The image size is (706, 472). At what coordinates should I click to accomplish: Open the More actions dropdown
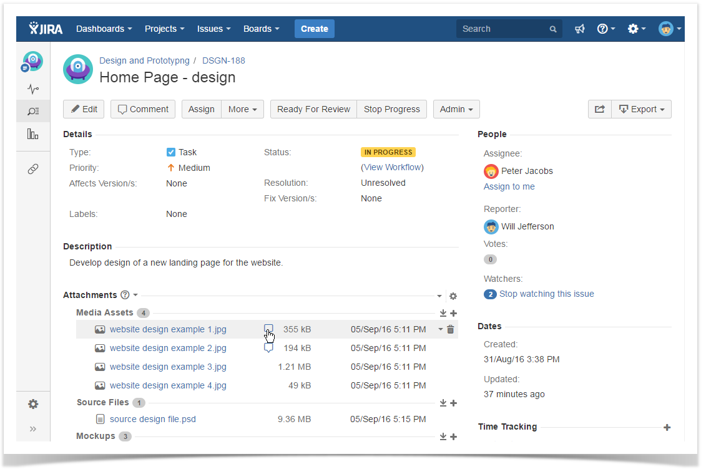[x=242, y=109]
